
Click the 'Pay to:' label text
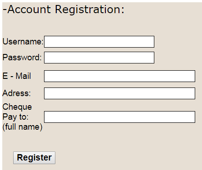tap(15, 117)
